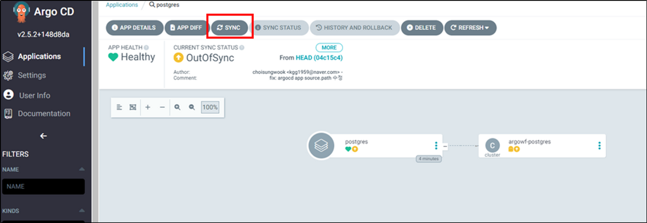Select the postgres application node icon
Screen dimensions: 647x223
click(321, 145)
